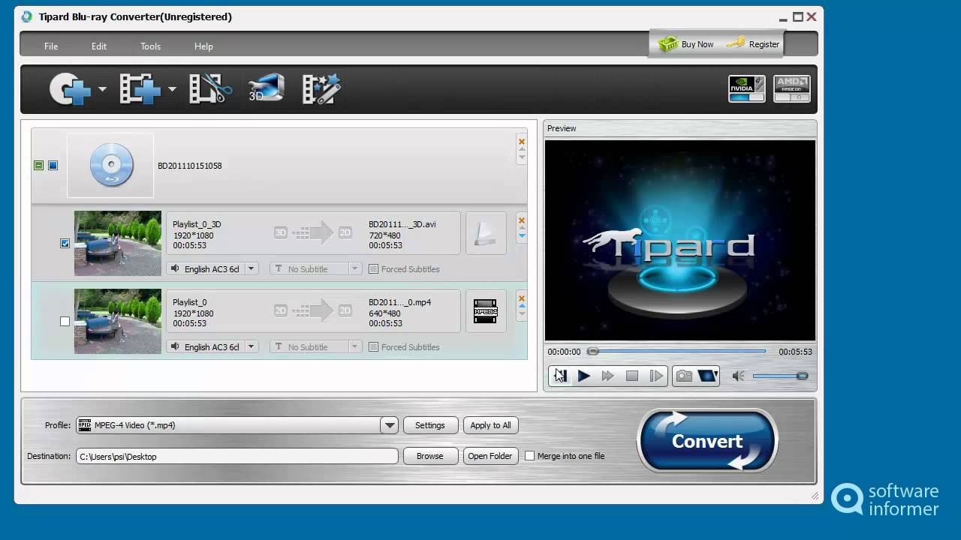Open profile Settings button
Viewport: 961px width, 540px height.
point(430,425)
